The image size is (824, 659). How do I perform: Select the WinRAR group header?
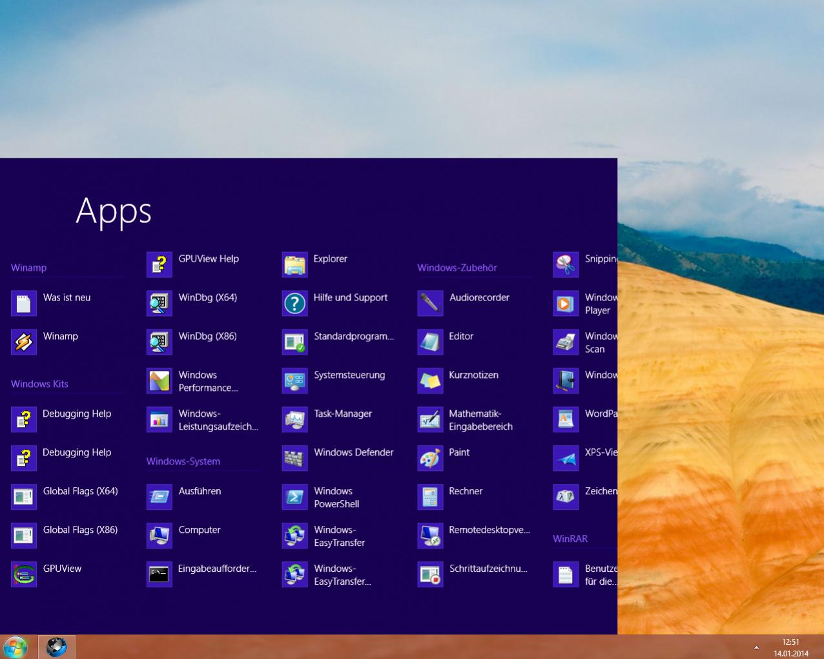pos(570,539)
